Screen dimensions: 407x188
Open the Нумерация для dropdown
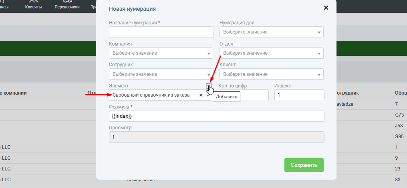271,32
